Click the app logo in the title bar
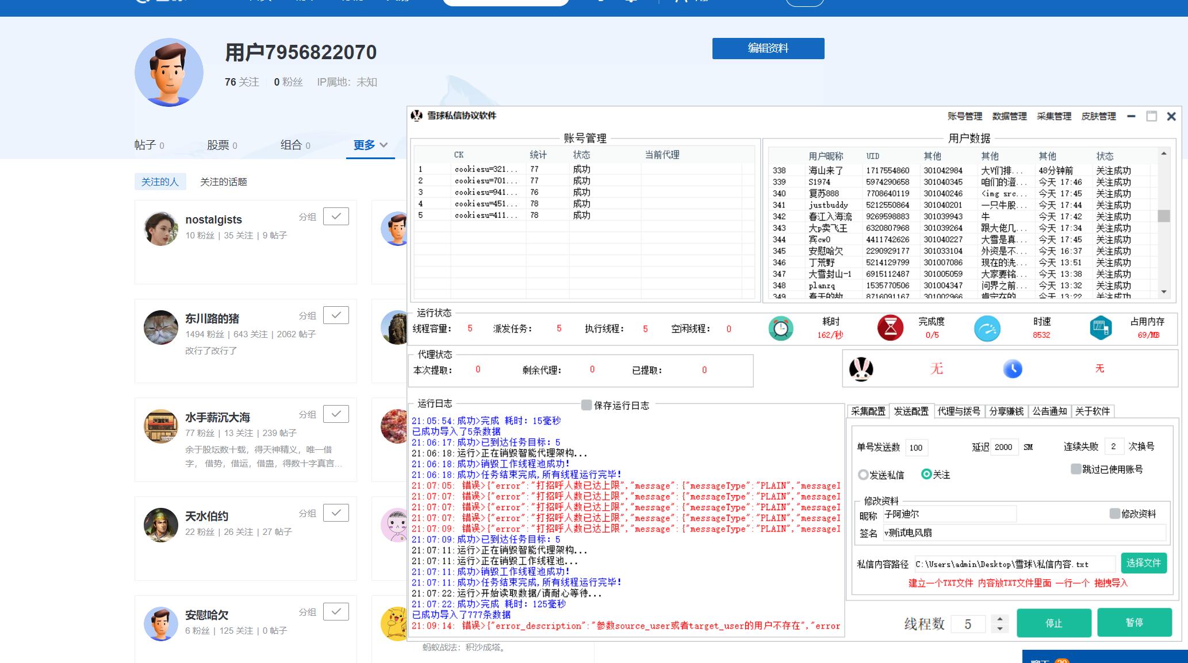The width and height of the screenshot is (1188, 663). [x=417, y=115]
